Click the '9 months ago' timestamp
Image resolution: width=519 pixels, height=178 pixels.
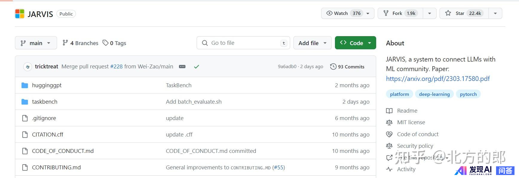(x=352, y=168)
